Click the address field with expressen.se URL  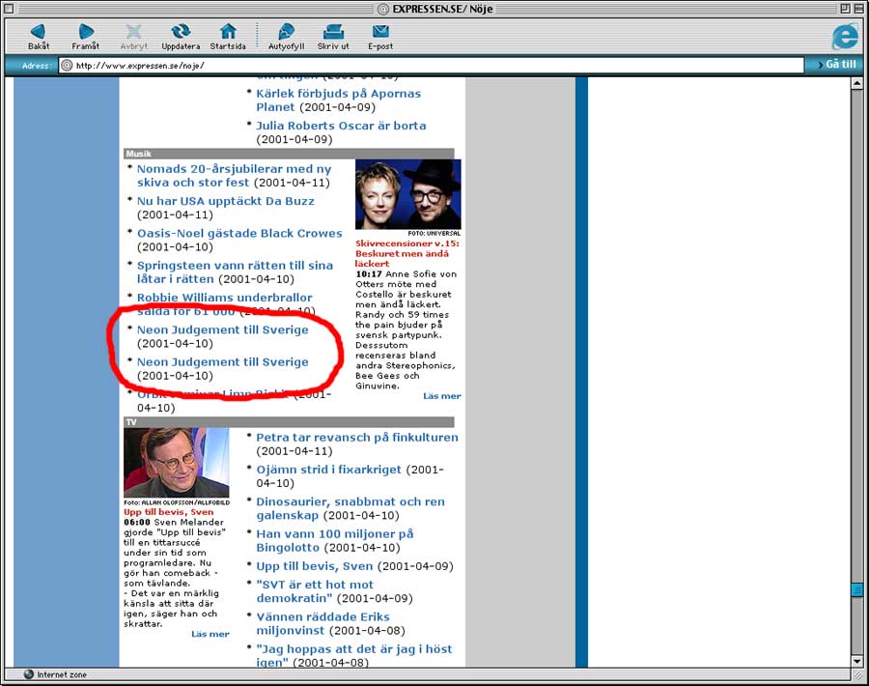[x=432, y=66]
